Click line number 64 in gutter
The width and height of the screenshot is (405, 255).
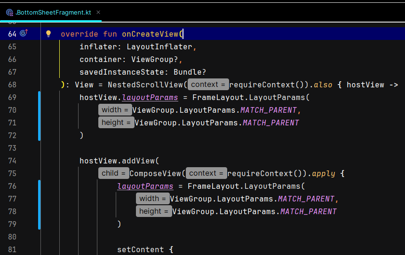click(12, 34)
